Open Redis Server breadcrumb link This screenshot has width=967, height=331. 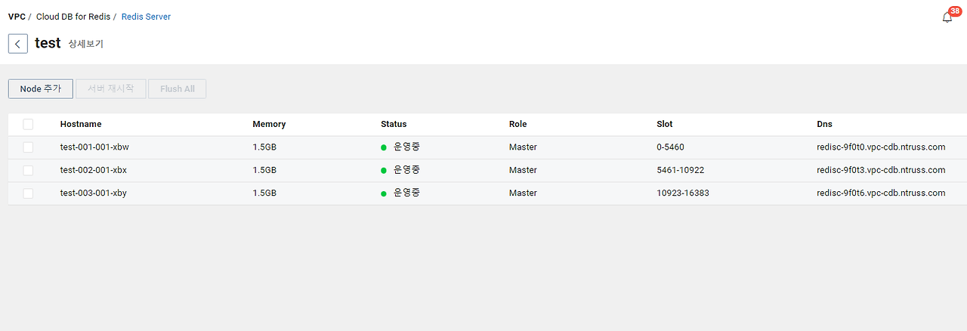coord(146,17)
